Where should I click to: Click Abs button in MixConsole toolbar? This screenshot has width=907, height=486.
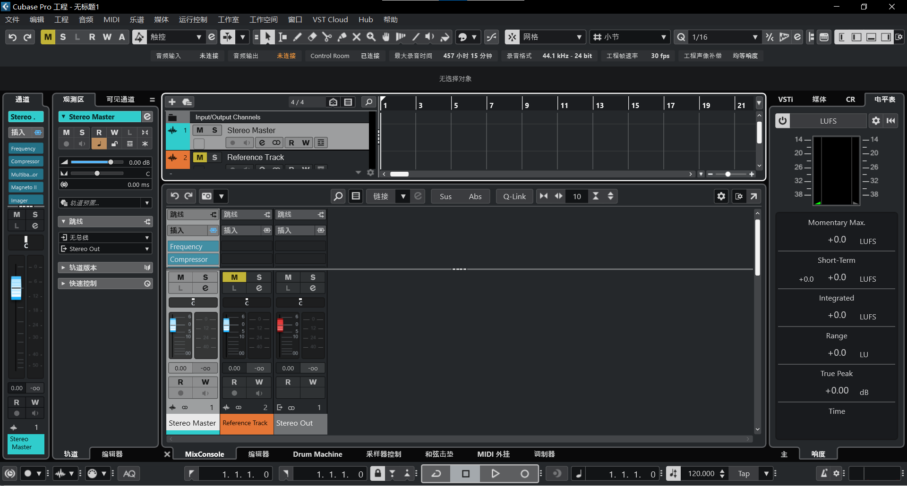[x=475, y=196]
